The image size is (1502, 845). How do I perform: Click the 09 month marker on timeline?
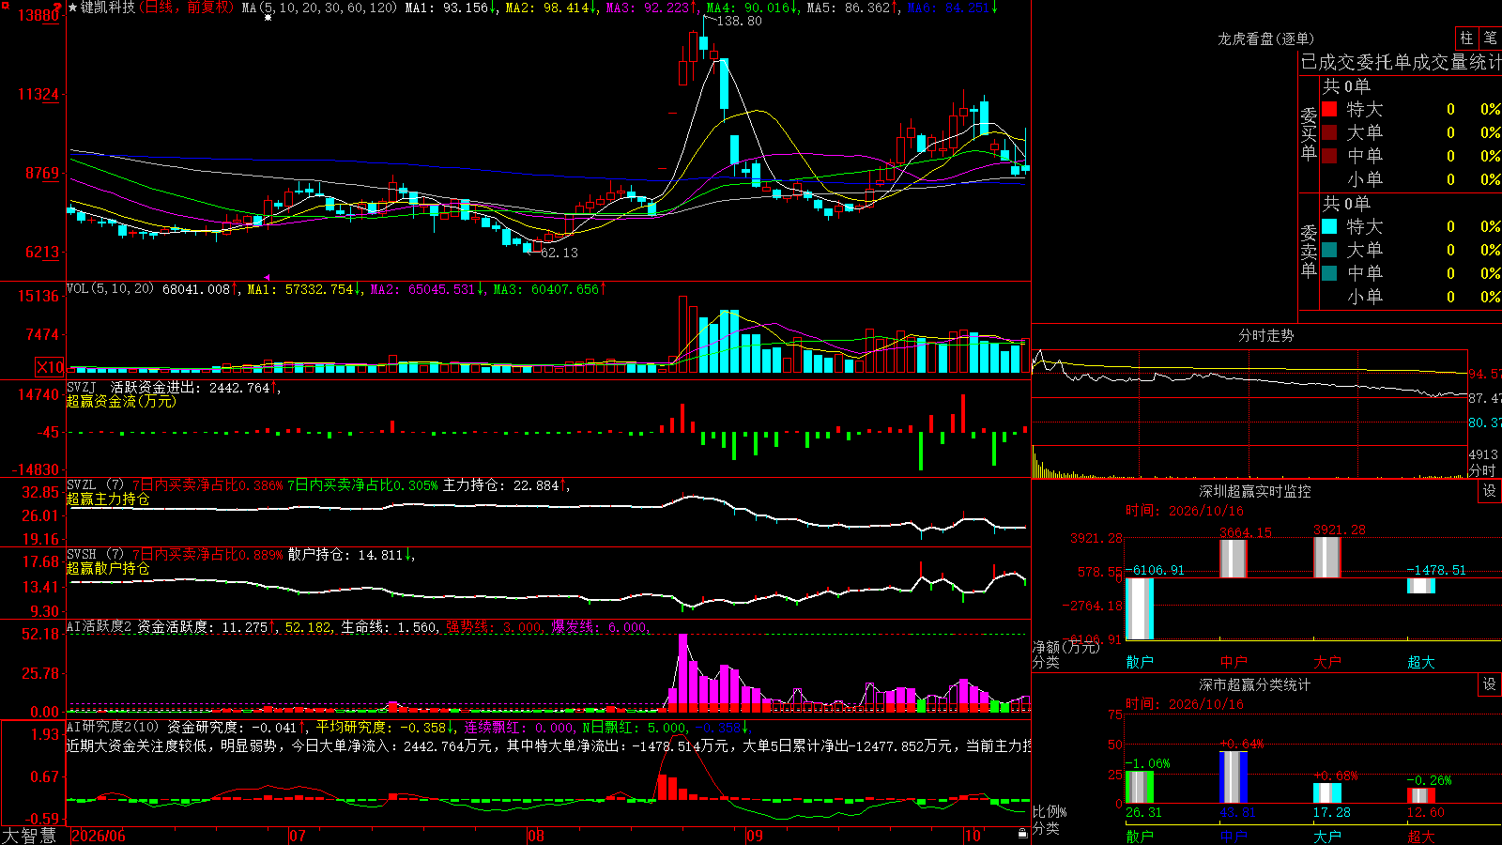[755, 836]
